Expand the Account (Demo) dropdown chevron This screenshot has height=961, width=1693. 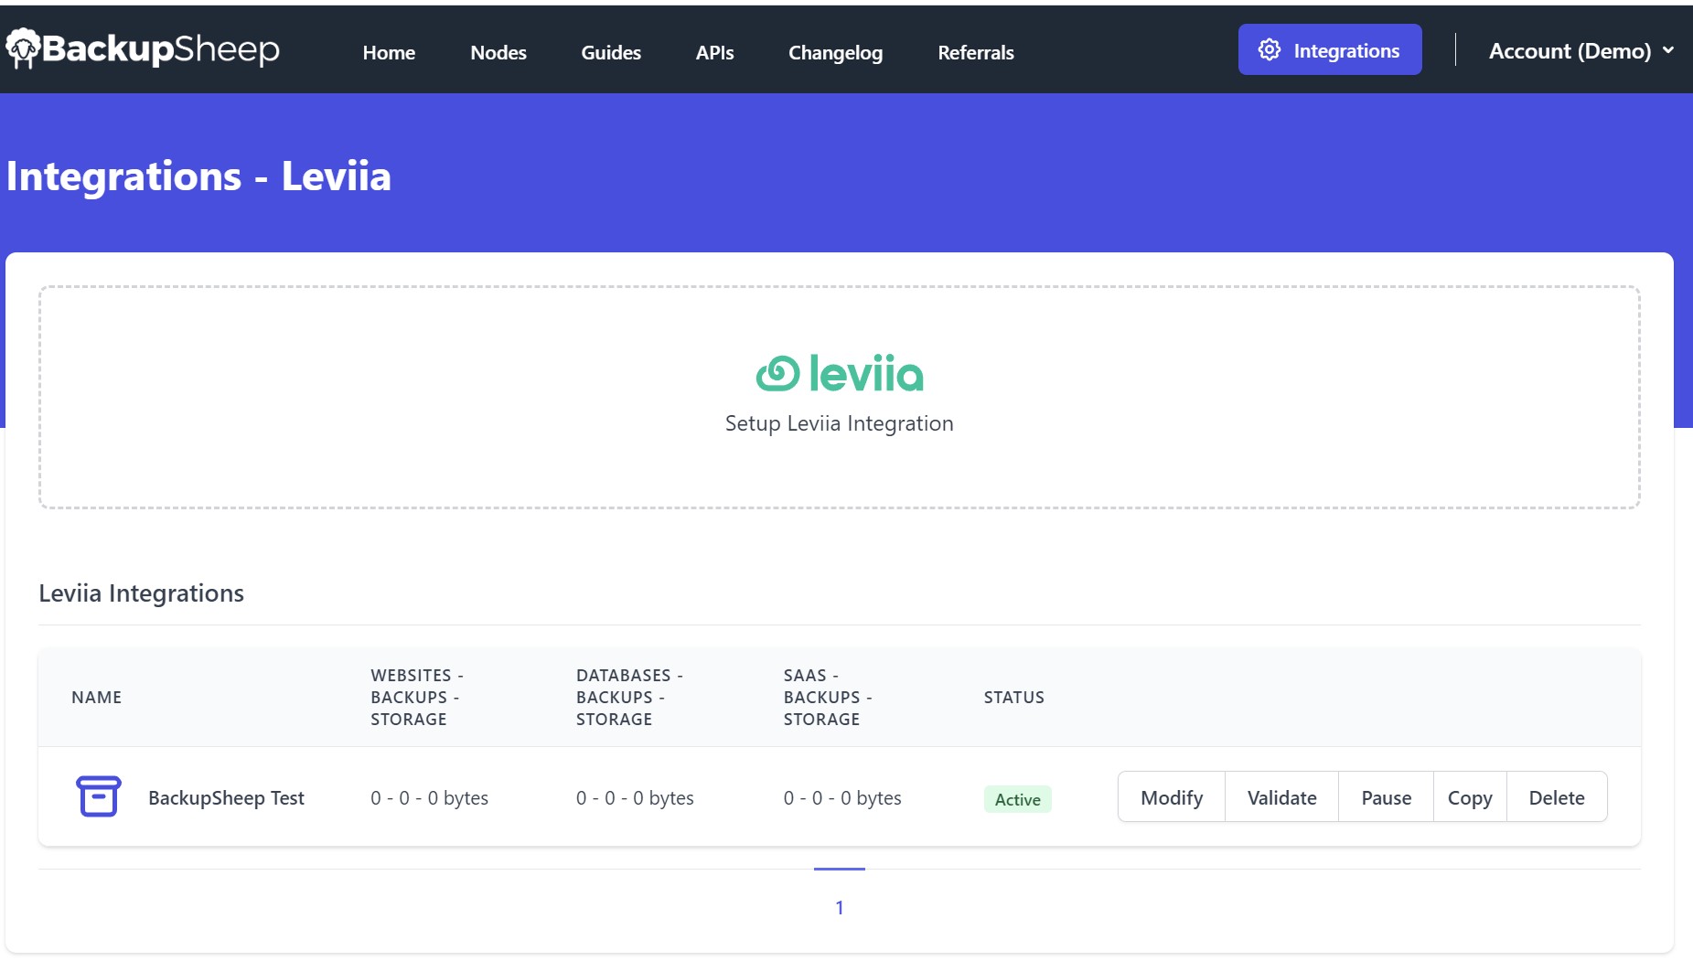click(1668, 50)
